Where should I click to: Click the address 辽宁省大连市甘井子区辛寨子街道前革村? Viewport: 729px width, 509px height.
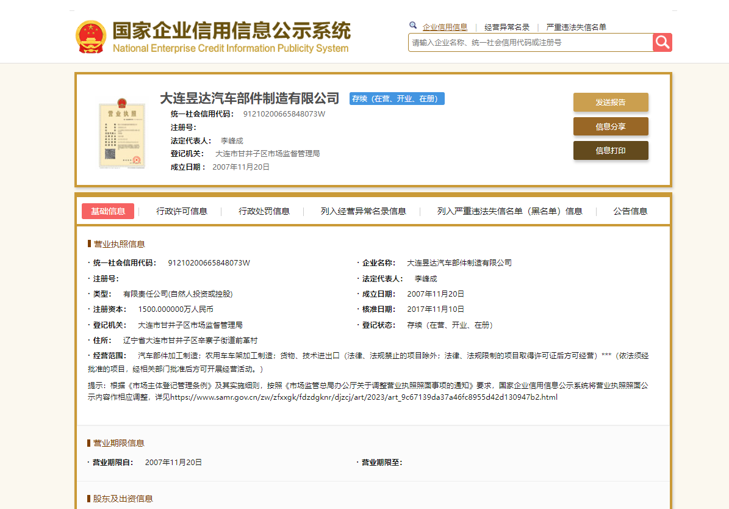[x=190, y=341]
